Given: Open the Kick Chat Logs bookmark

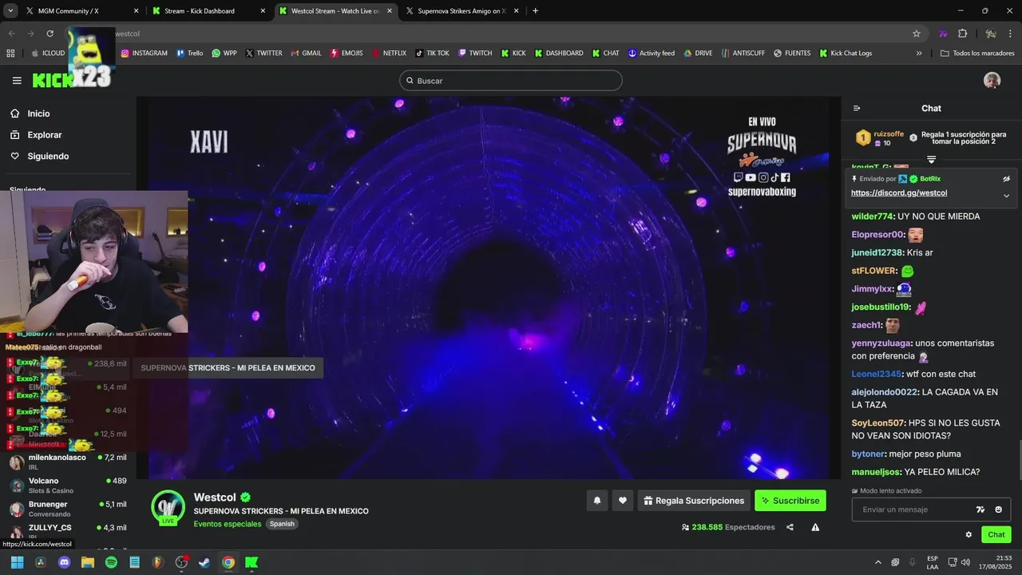Looking at the screenshot, I should 846,54.
